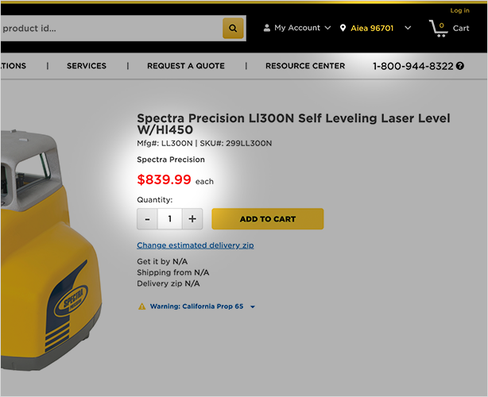Expand the California Prop 65 warning arrow

253,306
